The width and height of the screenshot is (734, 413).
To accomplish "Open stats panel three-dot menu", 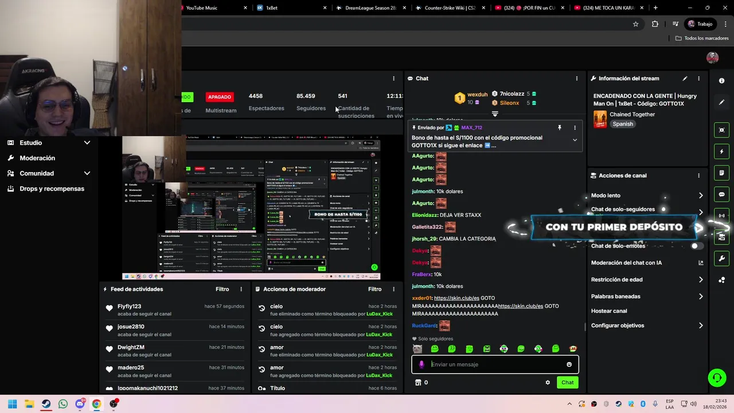I will click(393, 79).
